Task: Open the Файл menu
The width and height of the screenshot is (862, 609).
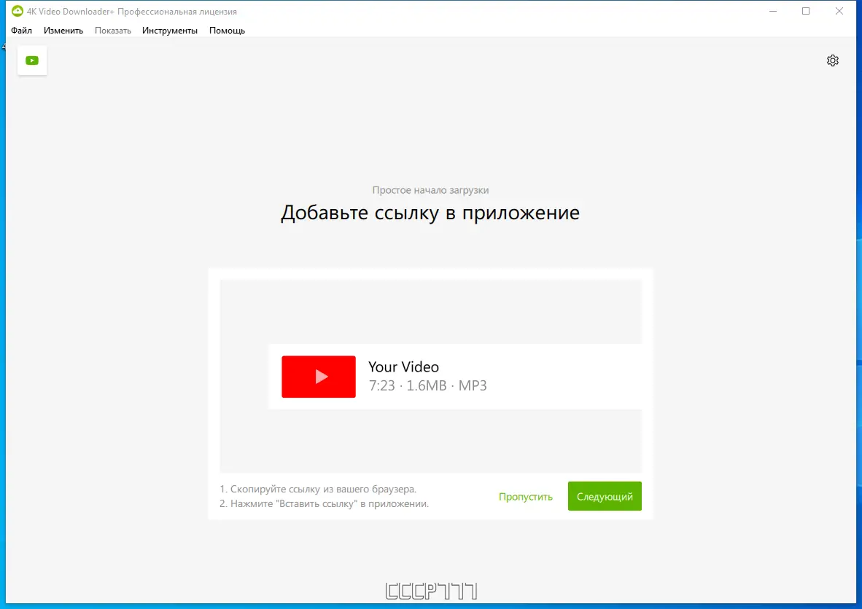Action: coord(21,31)
